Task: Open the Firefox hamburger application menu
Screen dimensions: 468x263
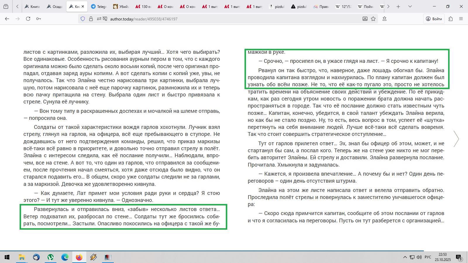Action: tap(461, 19)
